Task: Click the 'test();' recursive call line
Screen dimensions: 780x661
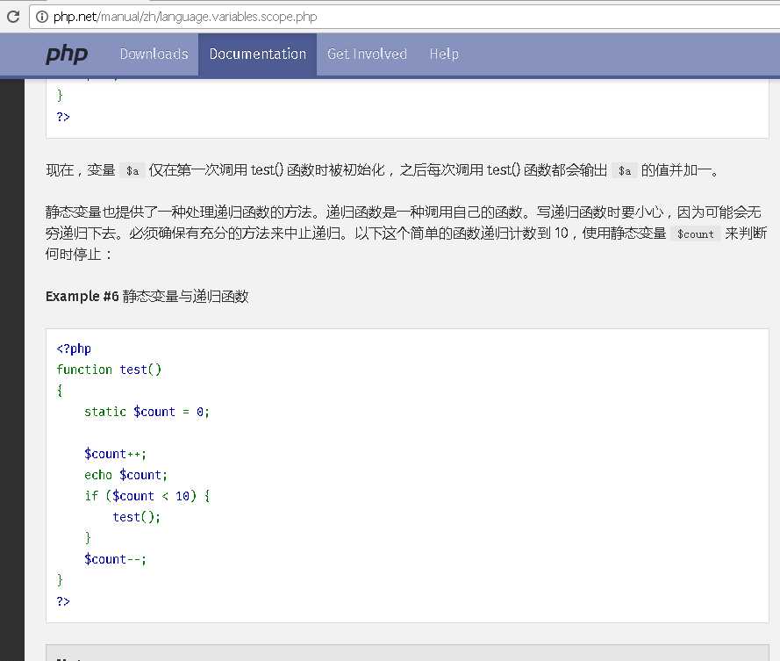Action: (136, 517)
